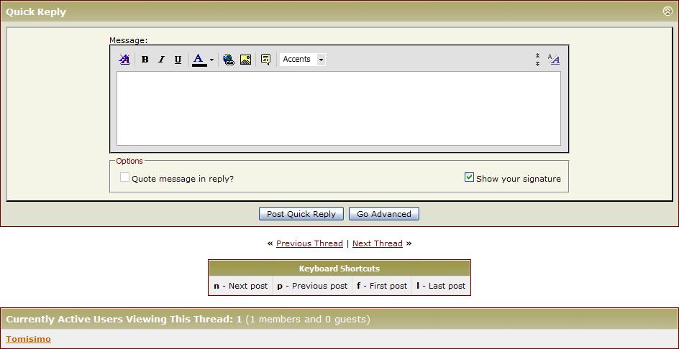679x349 pixels.
Task: Open the Previous Thread link
Action: [x=309, y=243]
